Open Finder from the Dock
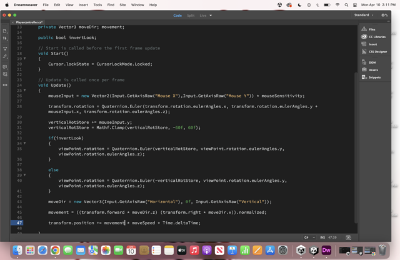This screenshot has width=400, height=260. point(17,250)
